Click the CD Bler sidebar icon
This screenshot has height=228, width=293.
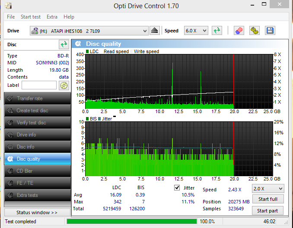tap(10, 171)
